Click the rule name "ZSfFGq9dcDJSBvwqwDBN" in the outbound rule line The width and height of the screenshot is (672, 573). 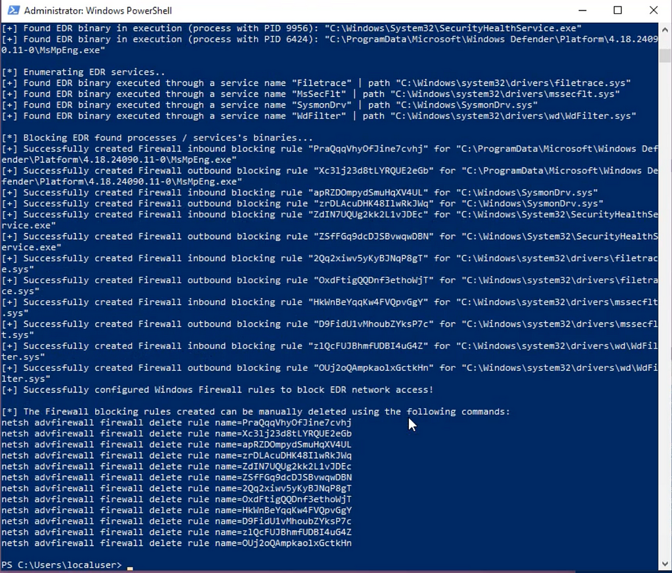pyautogui.click(x=373, y=236)
